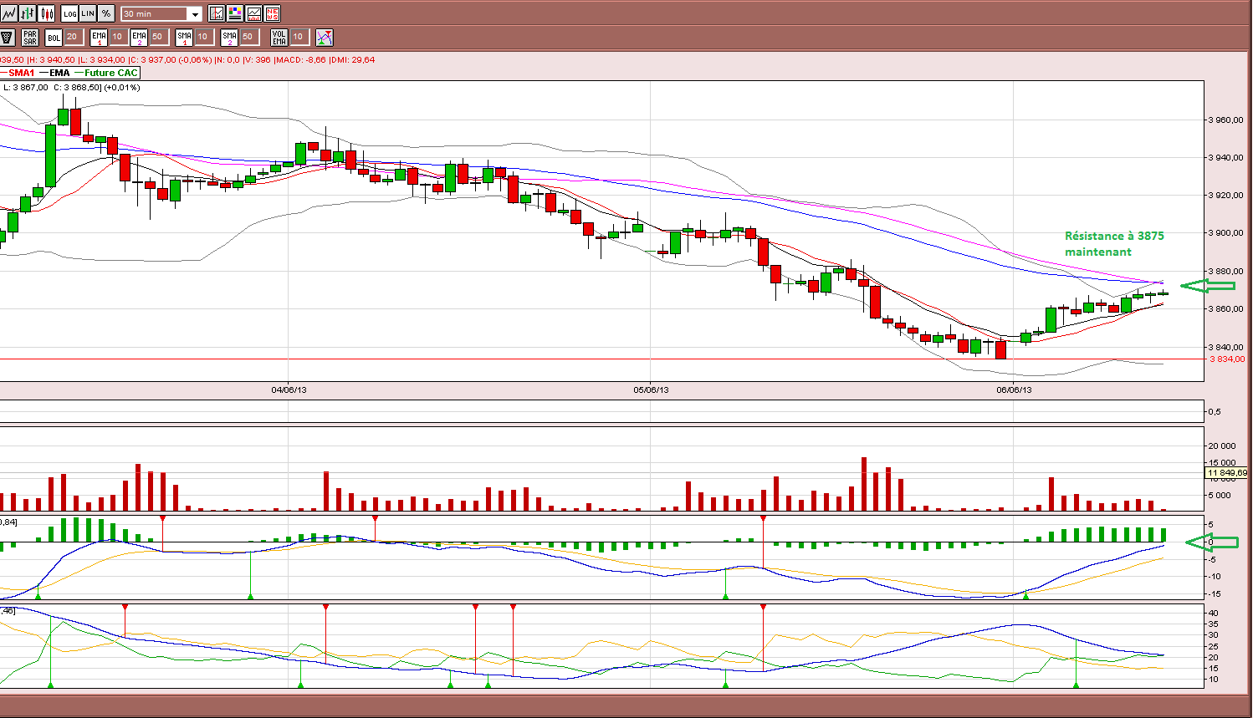Click the MACD: -8,66 readout
Viewport: 1253px width, 718px height.
301,60
